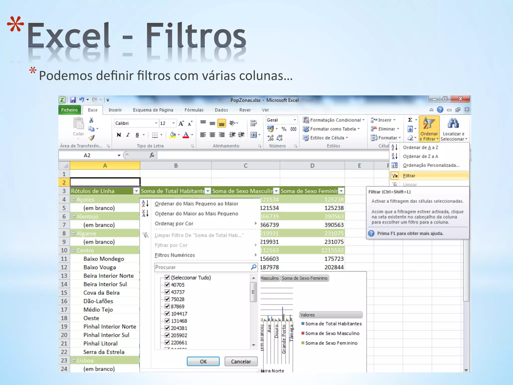
Task: Open the Geral number format dropdown
Action: [x=295, y=120]
